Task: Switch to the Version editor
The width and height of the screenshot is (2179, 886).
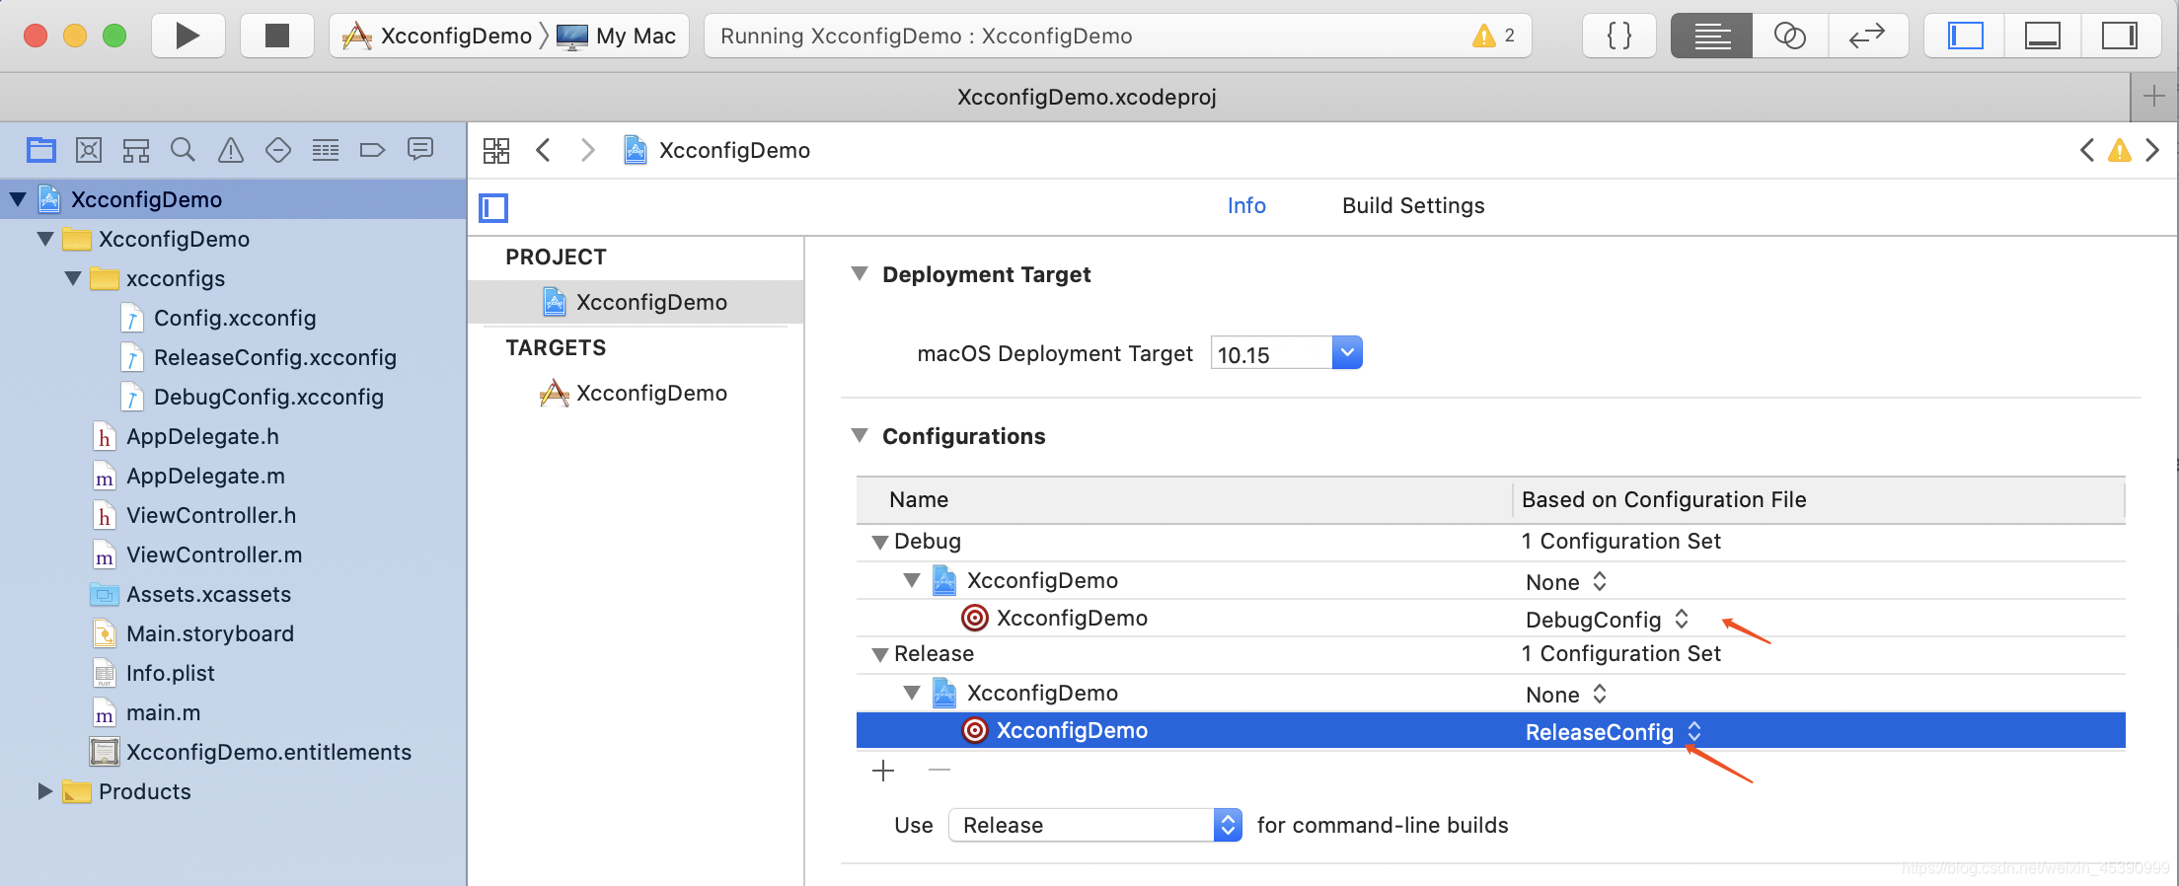Action: pos(1867,37)
